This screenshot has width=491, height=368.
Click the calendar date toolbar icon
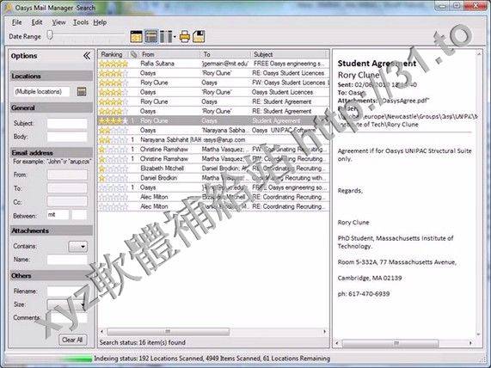click(136, 37)
